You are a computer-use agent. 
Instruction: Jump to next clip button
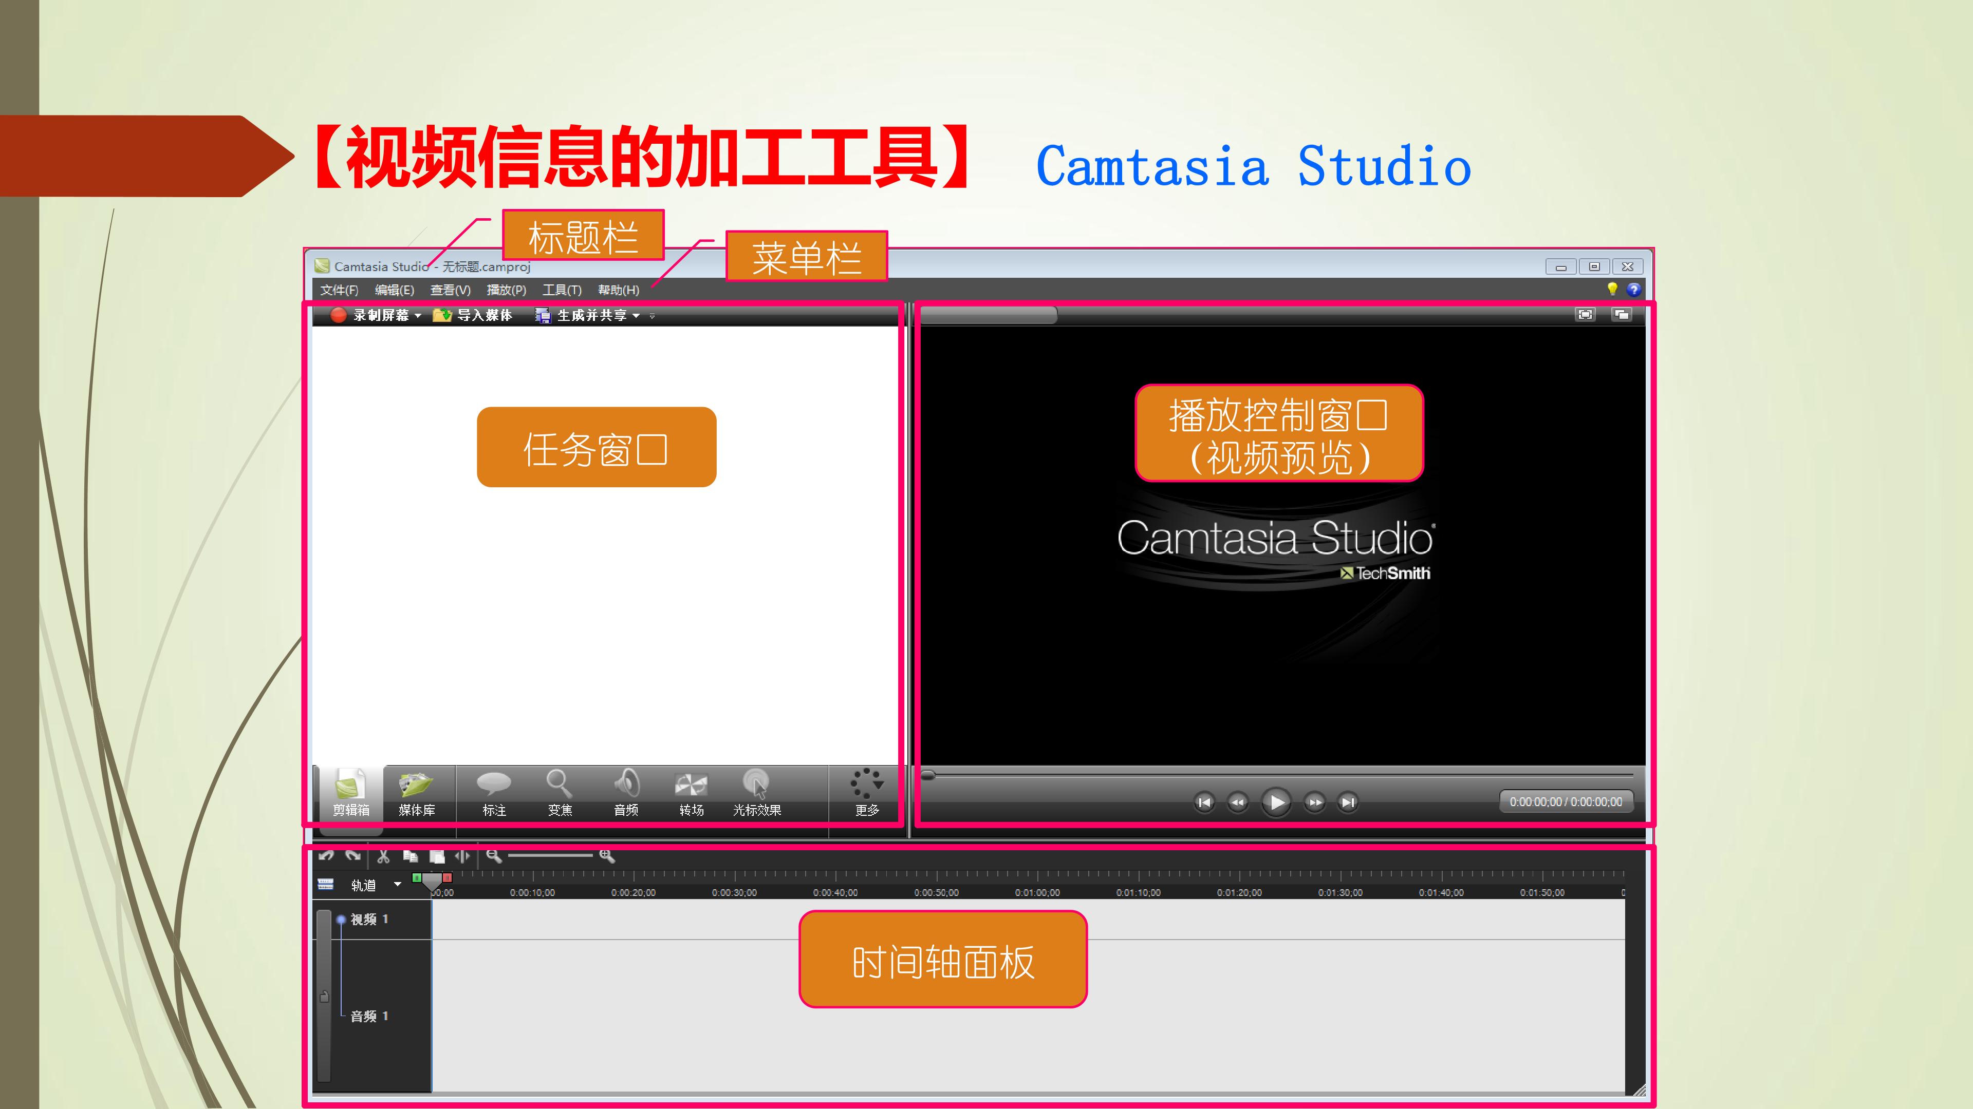[x=1348, y=802]
